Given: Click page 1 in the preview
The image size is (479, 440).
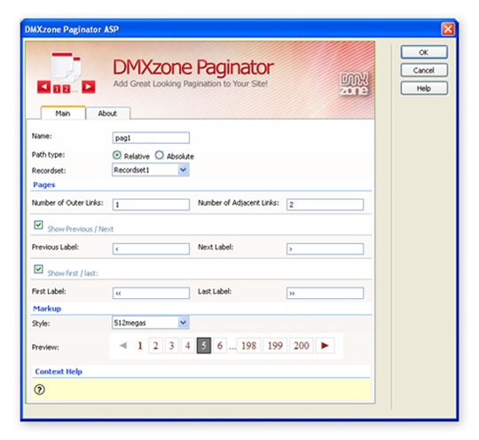Looking at the screenshot, I should point(140,346).
